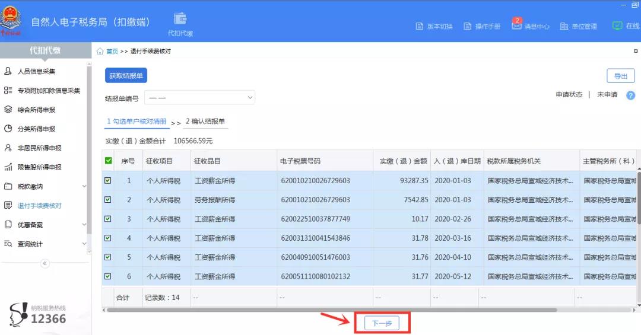641x335 pixels.
Task: Click the 优惠备案 icon in sidebar
Action: (8, 225)
